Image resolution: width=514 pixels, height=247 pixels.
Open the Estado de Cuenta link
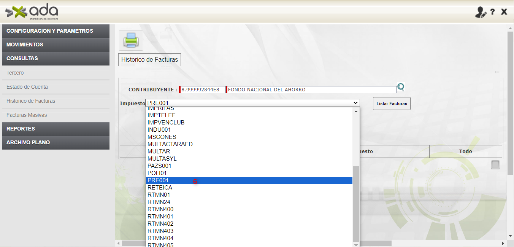[27, 87]
